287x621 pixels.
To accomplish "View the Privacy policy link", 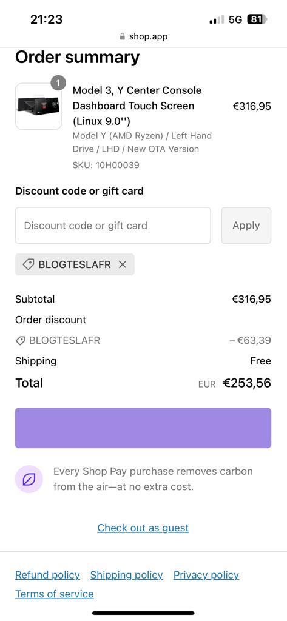I will pyautogui.click(x=206, y=575).
